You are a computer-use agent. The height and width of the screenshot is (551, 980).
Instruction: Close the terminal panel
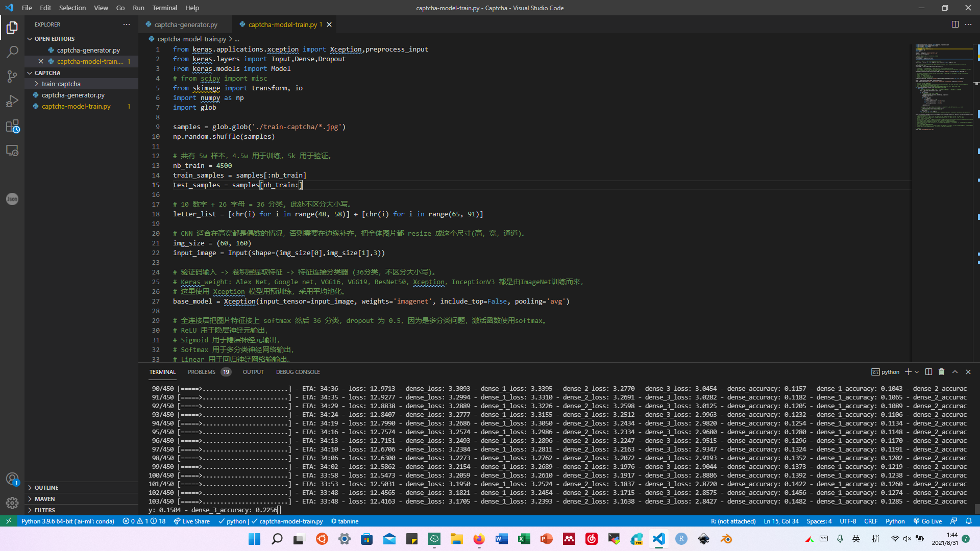tap(968, 372)
